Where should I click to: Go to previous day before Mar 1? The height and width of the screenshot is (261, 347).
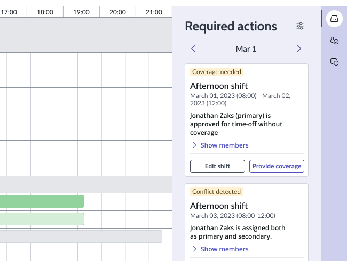pos(193,48)
